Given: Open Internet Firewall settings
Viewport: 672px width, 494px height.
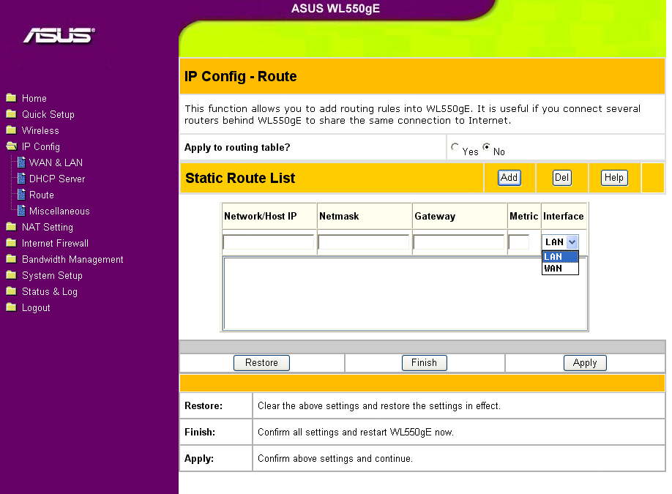Looking at the screenshot, I should click(x=55, y=244).
